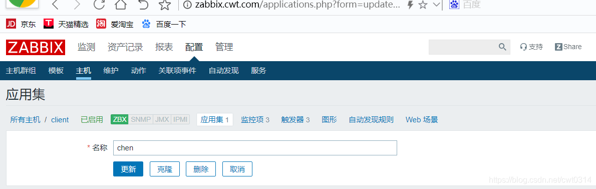Image resolution: width=596 pixels, height=189 pixels.
Task: Open the Share link
Action: click(568, 47)
